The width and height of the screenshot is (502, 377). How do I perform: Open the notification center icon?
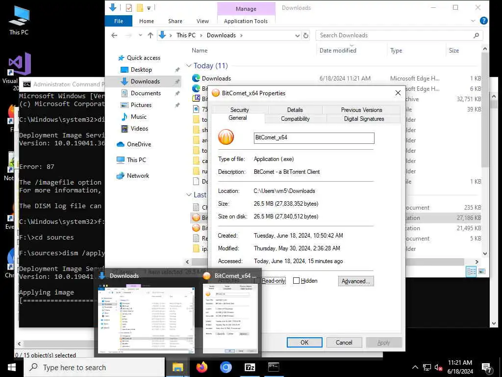pyautogui.click(x=487, y=368)
